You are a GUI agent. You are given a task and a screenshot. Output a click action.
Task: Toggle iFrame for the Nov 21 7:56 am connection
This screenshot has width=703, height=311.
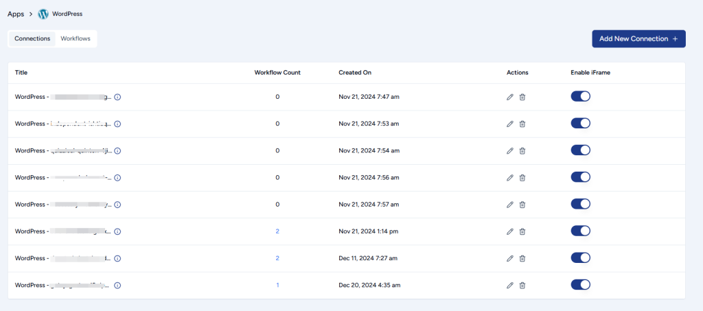580,177
